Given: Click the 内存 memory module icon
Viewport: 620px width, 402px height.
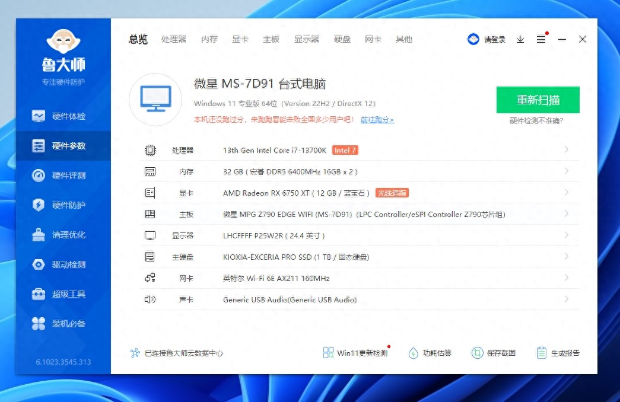Looking at the screenshot, I should click(150, 171).
